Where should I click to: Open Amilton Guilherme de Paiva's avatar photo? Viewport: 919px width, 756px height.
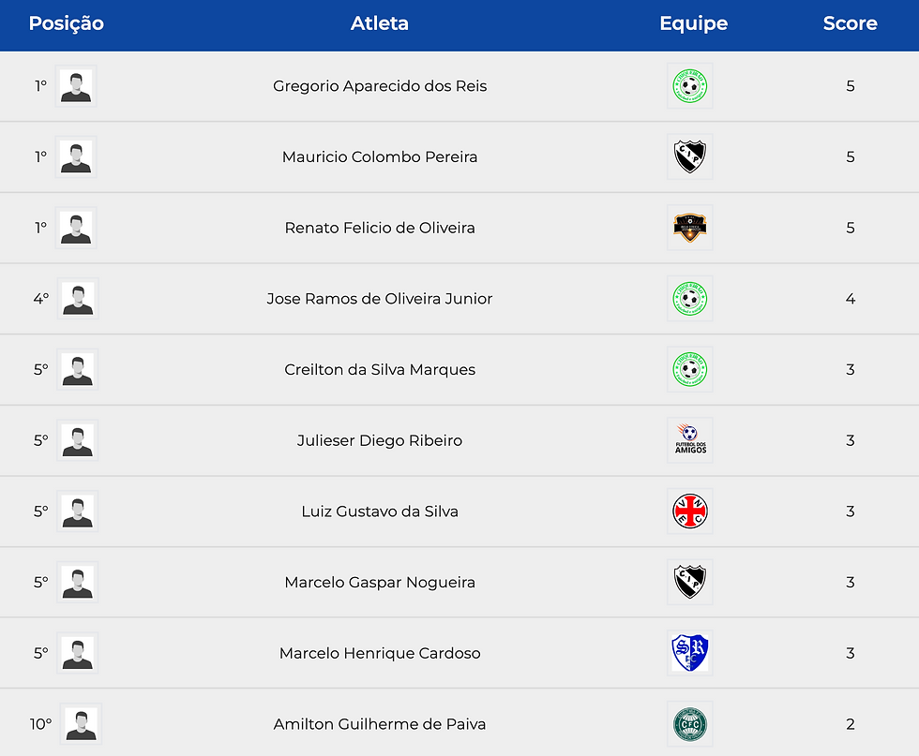pyautogui.click(x=81, y=724)
